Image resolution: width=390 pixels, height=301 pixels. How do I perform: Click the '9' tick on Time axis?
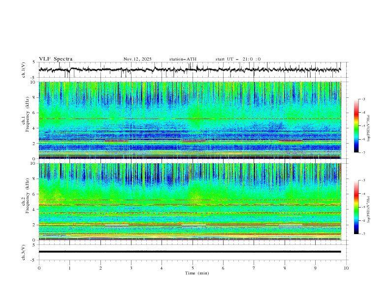(315, 268)
